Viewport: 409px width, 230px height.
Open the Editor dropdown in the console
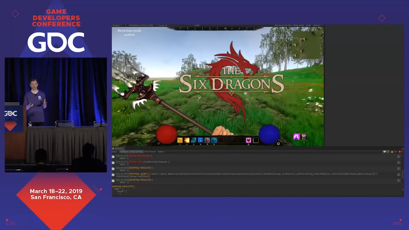point(161,152)
